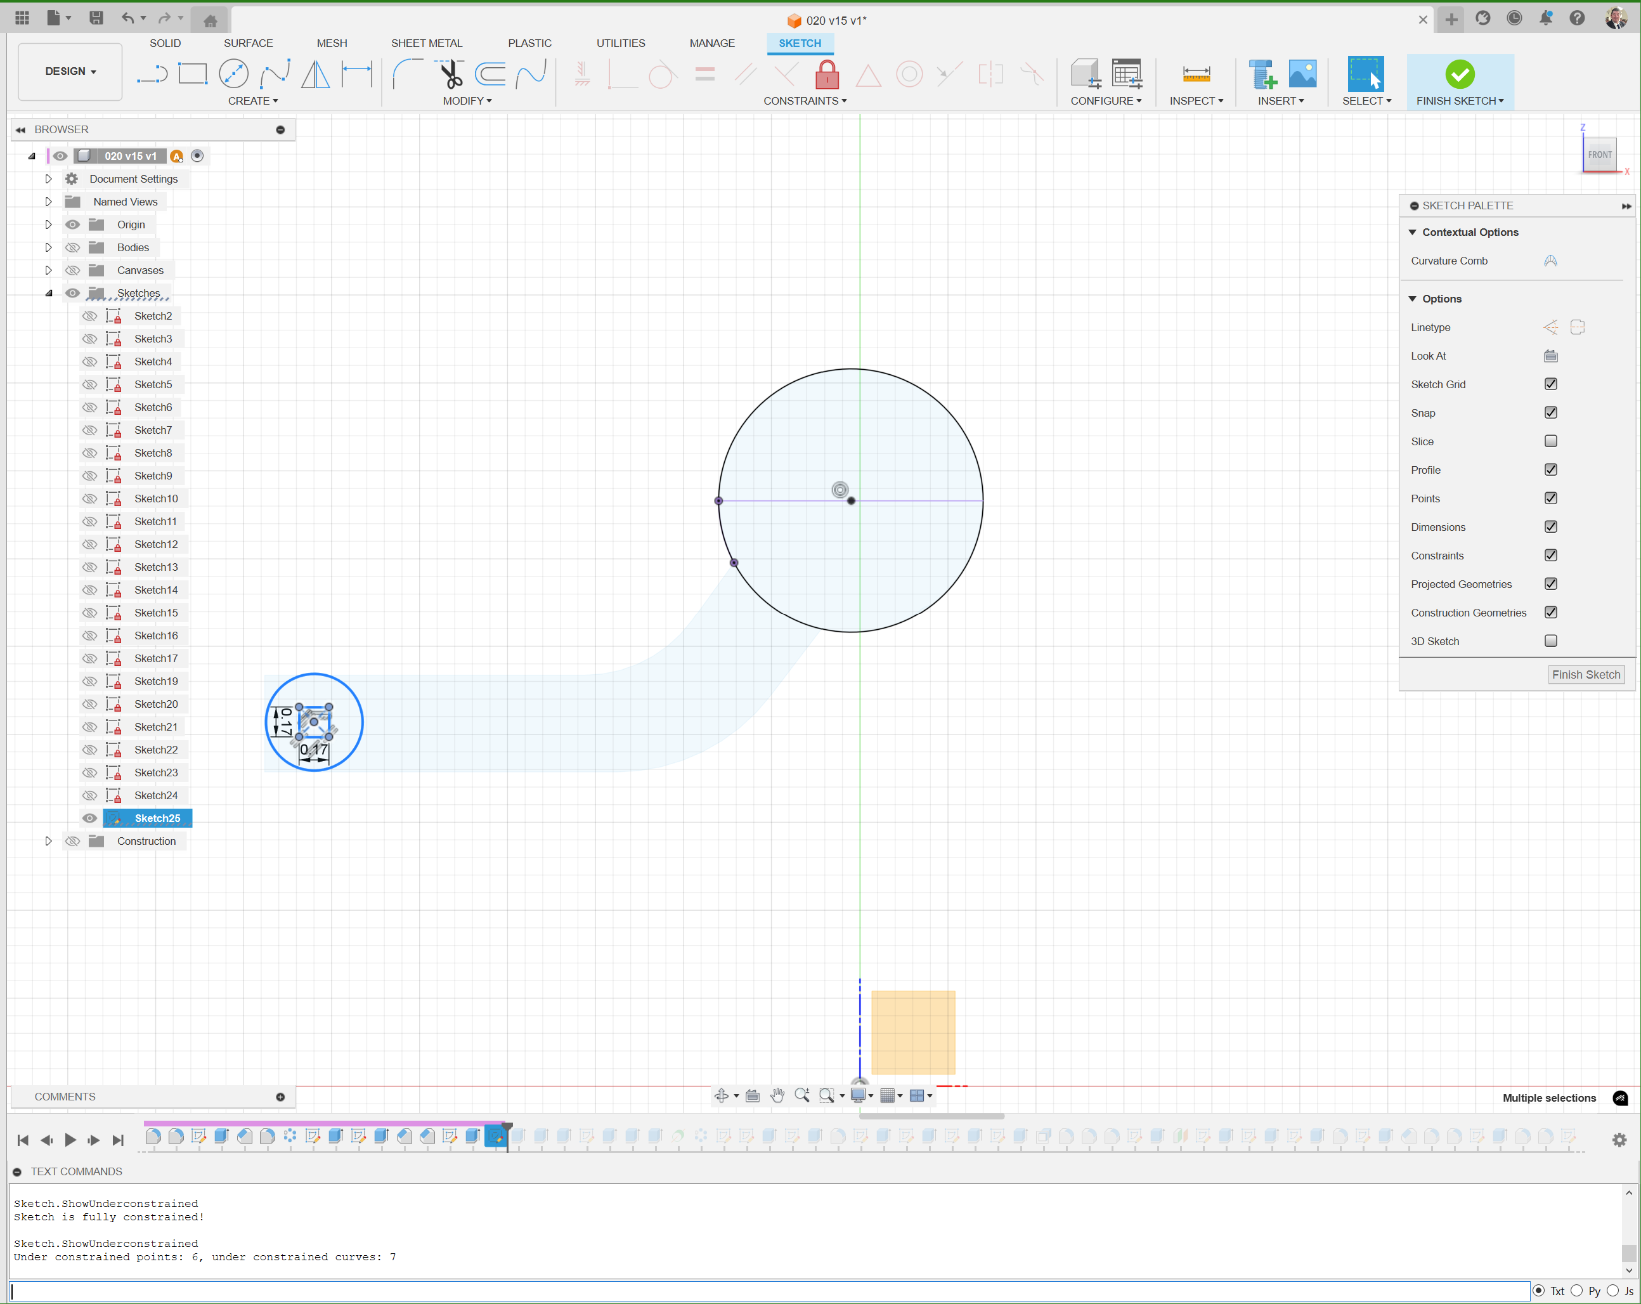Click the Fix/Unfix lock constraint
The width and height of the screenshot is (1641, 1304).
pyautogui.click(x=827, y=74)
